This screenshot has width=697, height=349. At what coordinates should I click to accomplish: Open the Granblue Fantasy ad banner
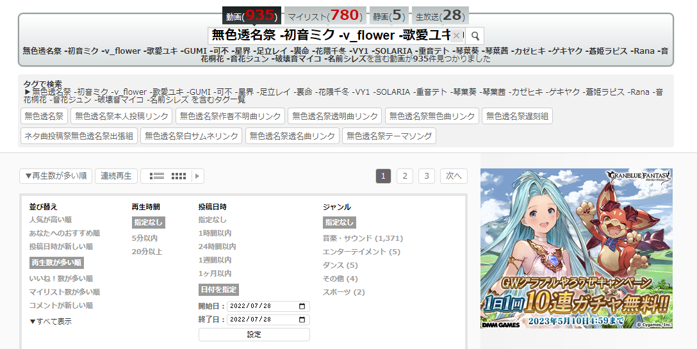pyautogui.click(x=577, y=248)
